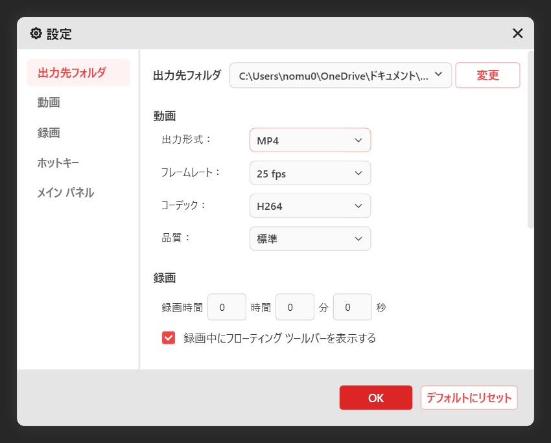The height and width of the screenshot is (443, 551).
Task: Click the デフォルトにリセット button
Action: (469, 398)
